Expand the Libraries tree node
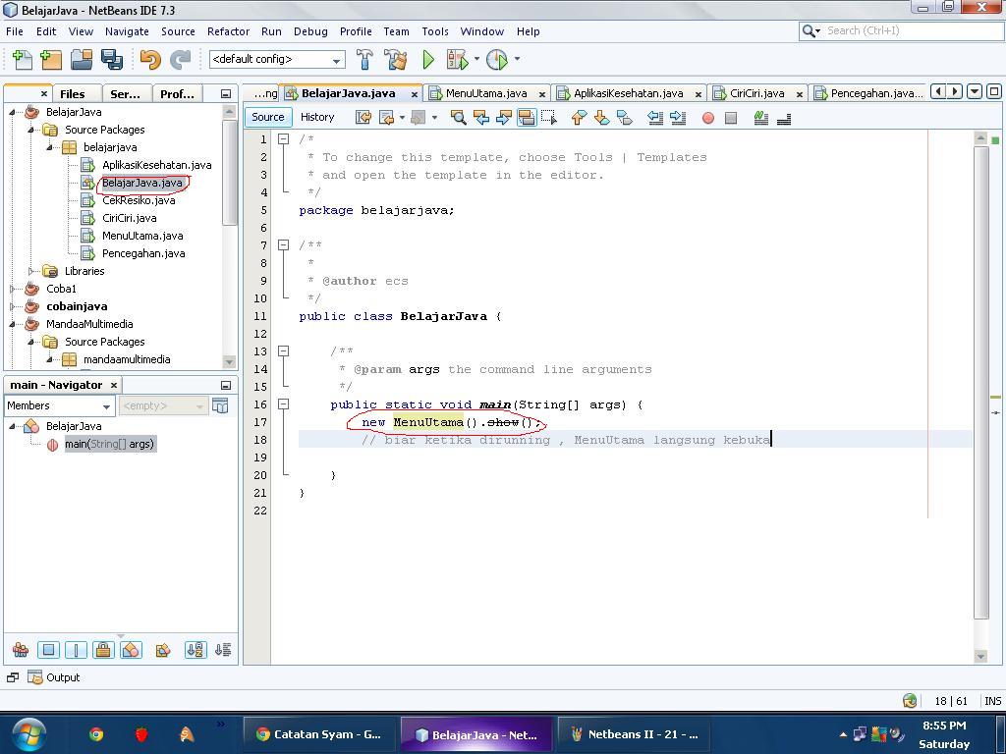 coord(31,271)
